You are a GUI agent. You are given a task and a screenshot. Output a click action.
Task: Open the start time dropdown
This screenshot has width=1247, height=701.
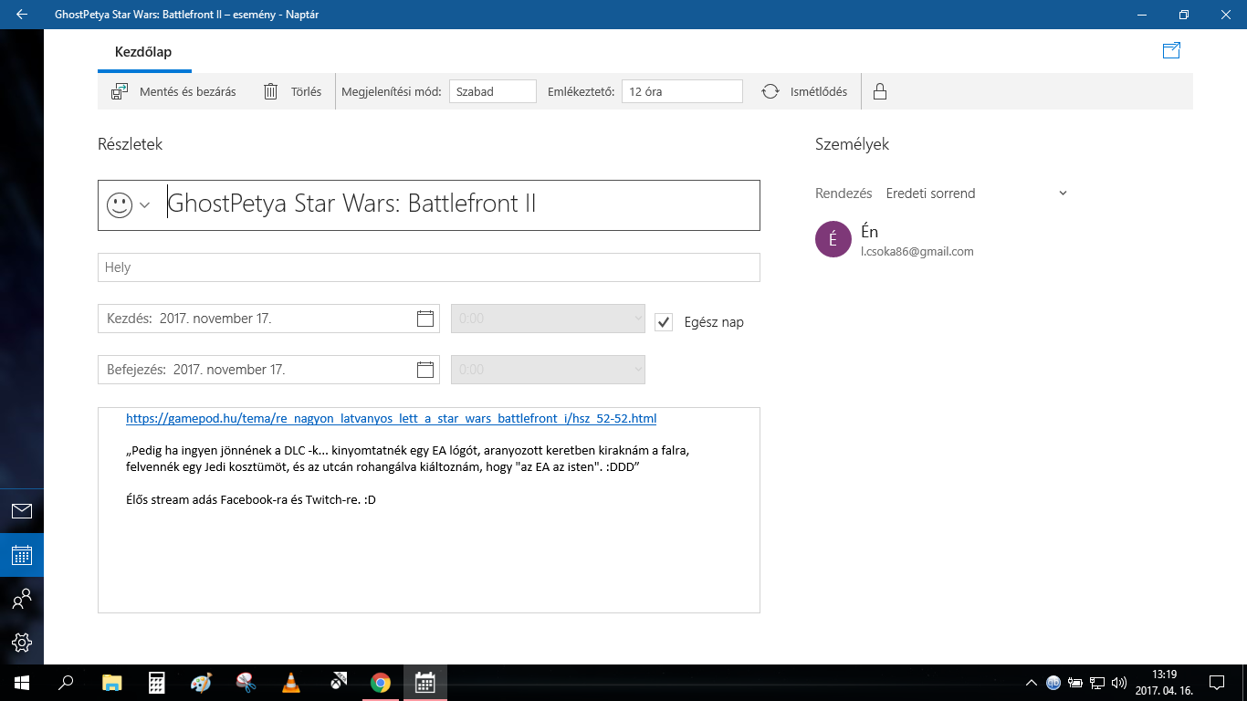coord(548,319)
